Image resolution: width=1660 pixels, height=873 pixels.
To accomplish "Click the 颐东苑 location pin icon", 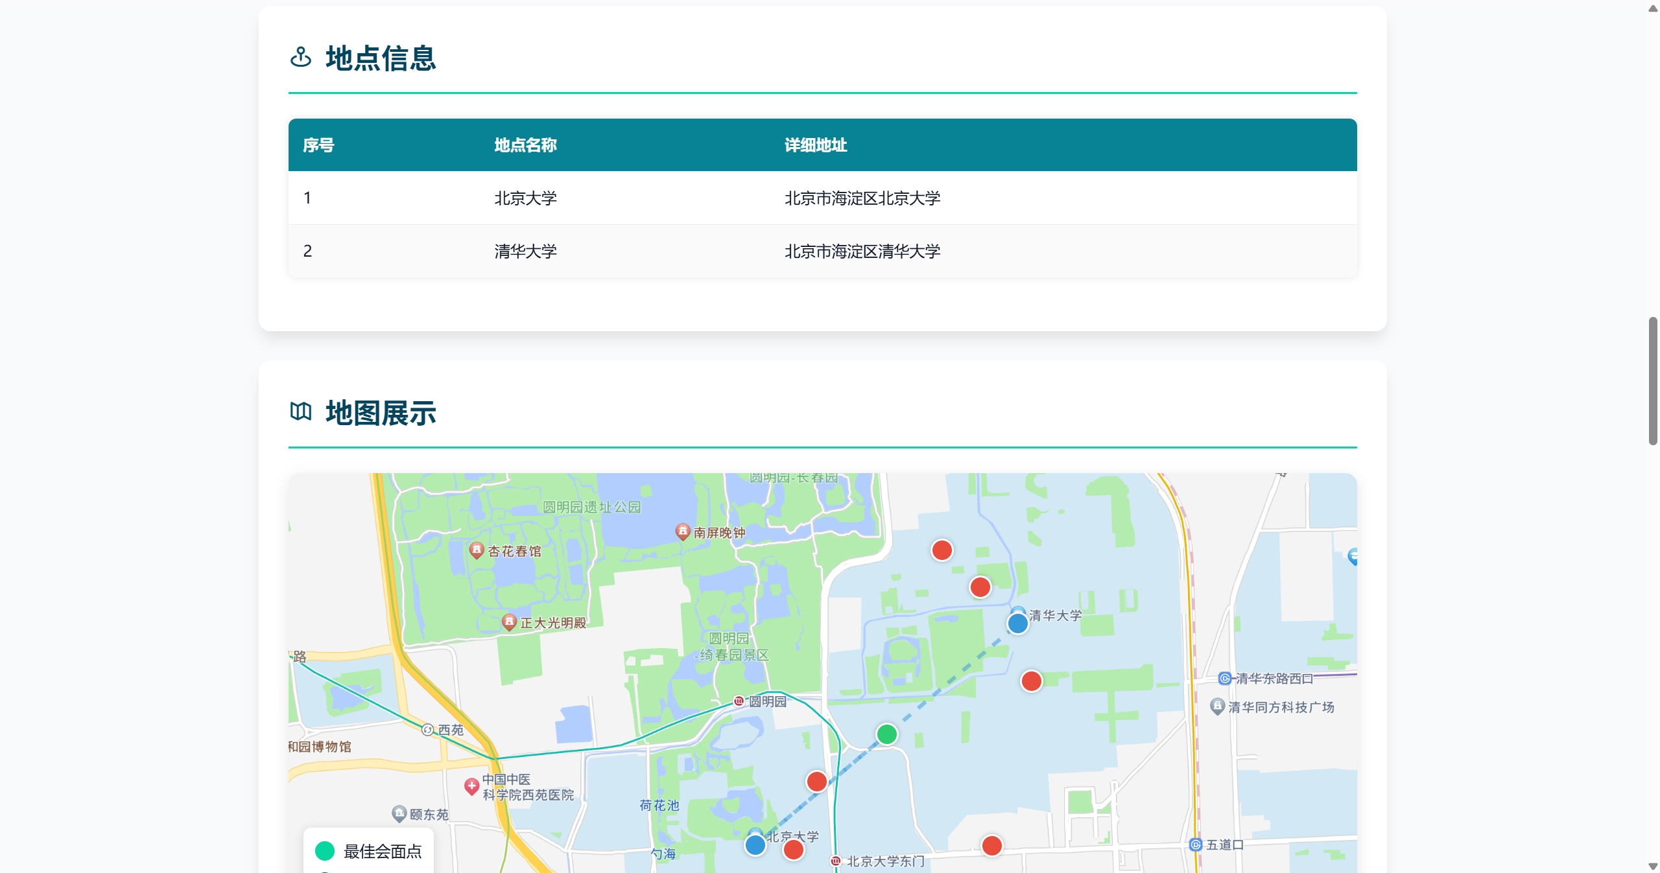I will point(399,813).
